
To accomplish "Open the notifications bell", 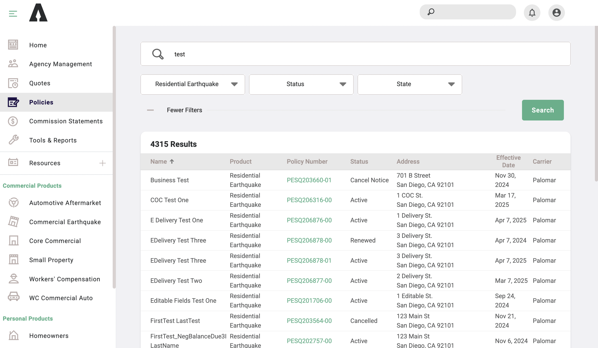I will click(x=532, y=12).
